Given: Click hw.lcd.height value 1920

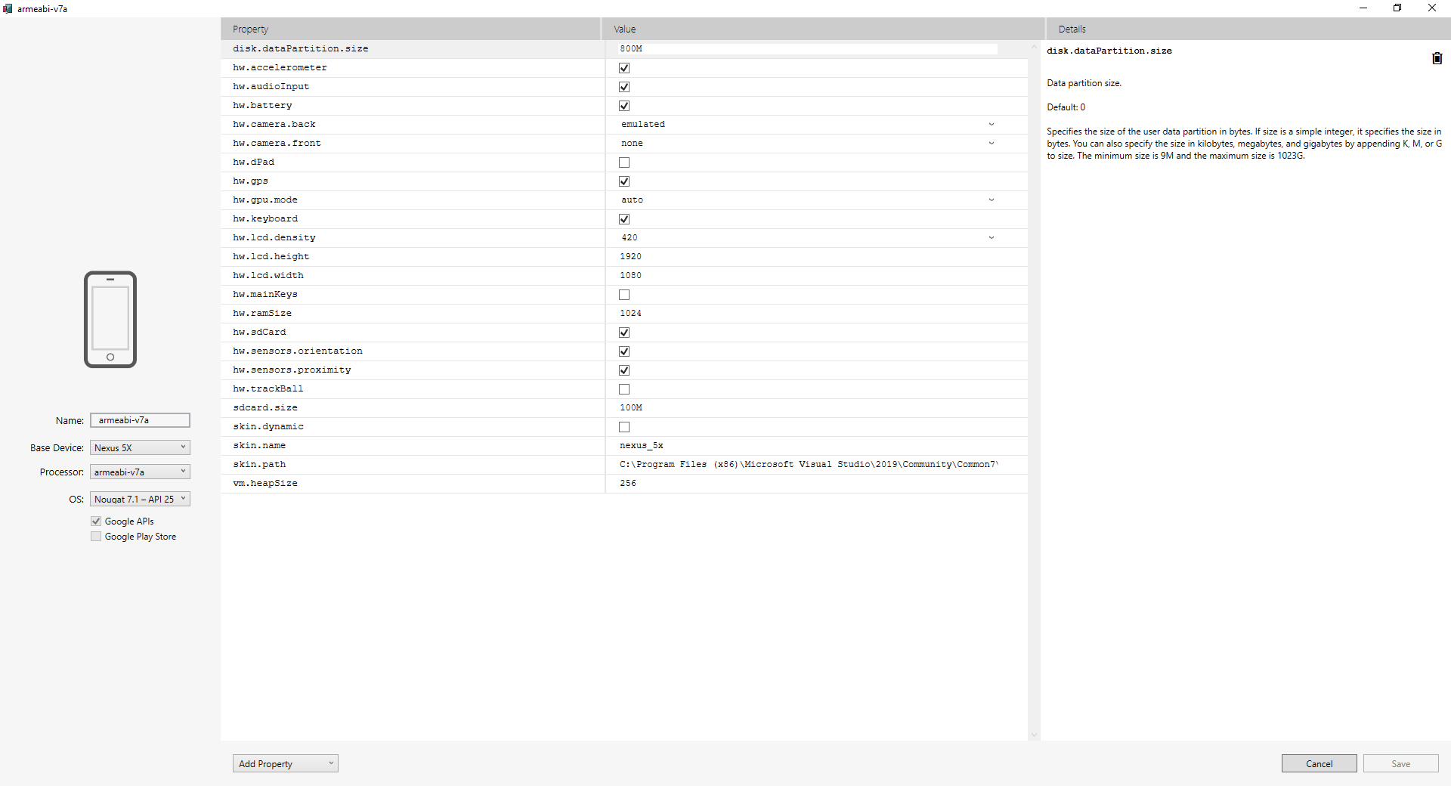Looking at the screenshot, I should pyautogui.click(x=630, y=257).
